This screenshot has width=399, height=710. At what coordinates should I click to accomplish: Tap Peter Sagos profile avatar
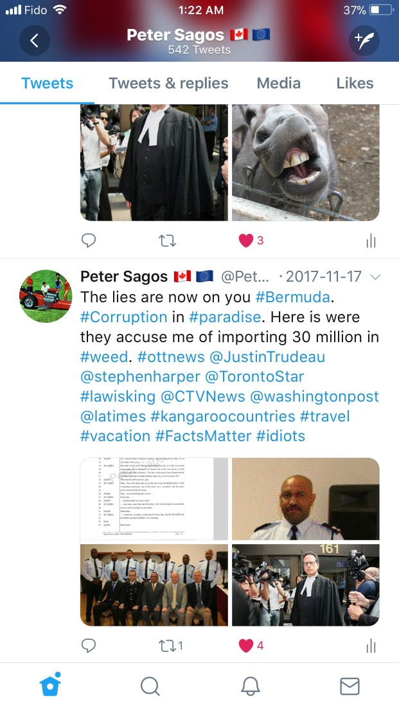click(46, 296)
